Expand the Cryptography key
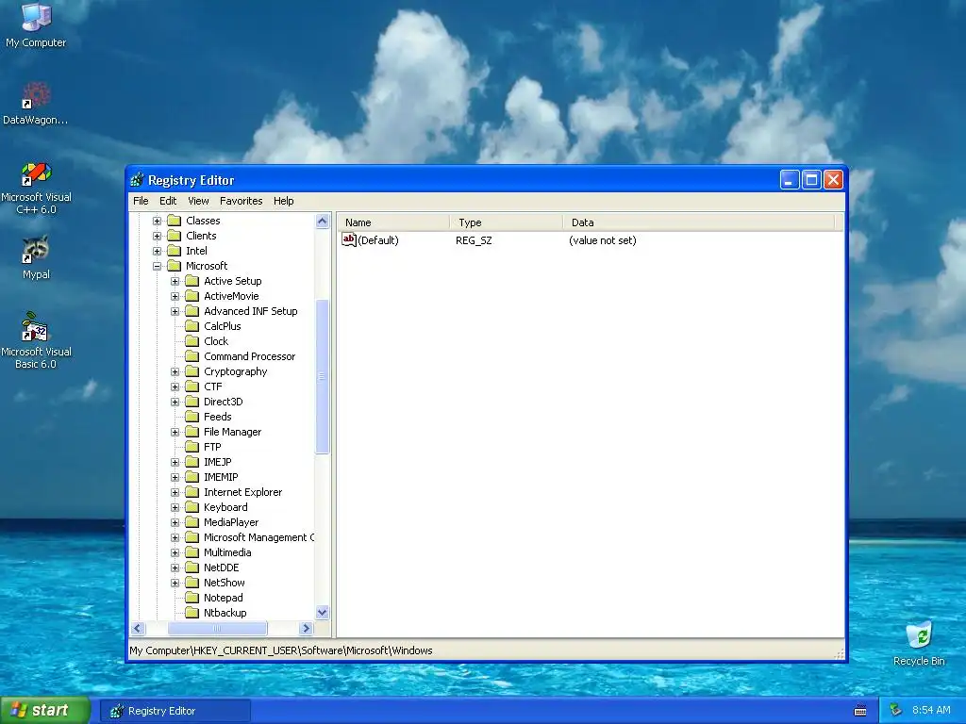This screenshot has width=966, height=724. [x=175, y=371]
